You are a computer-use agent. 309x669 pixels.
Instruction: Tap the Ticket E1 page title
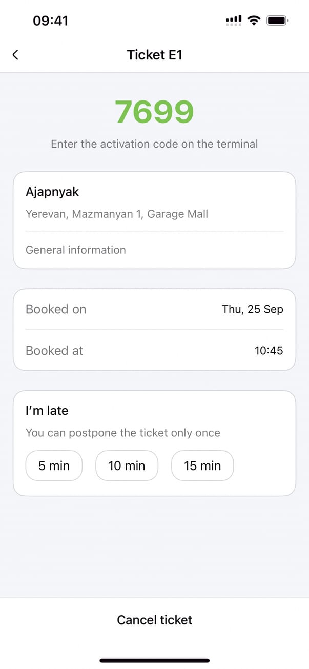(154, 55)
